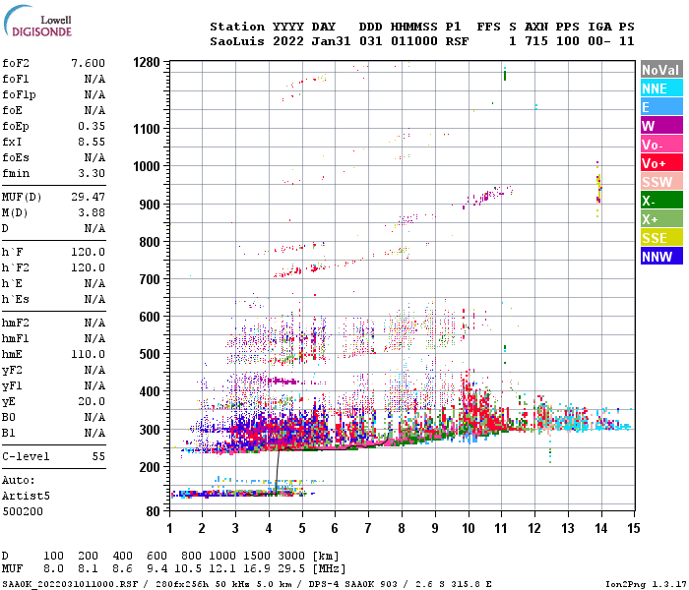Click the Ion2Png 1.3.17 version text
The width and height of the screenshot is (689, 590).
click(x=645, y=584)
